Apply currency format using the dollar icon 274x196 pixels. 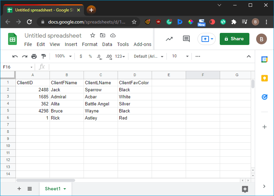coord(81,56)
